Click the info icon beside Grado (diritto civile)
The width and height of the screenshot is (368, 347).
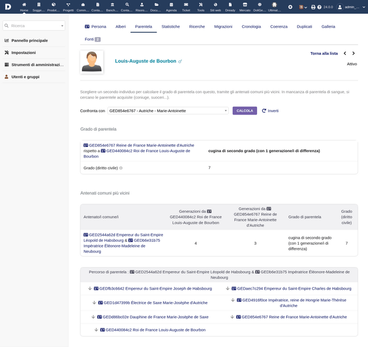point(121,168)
